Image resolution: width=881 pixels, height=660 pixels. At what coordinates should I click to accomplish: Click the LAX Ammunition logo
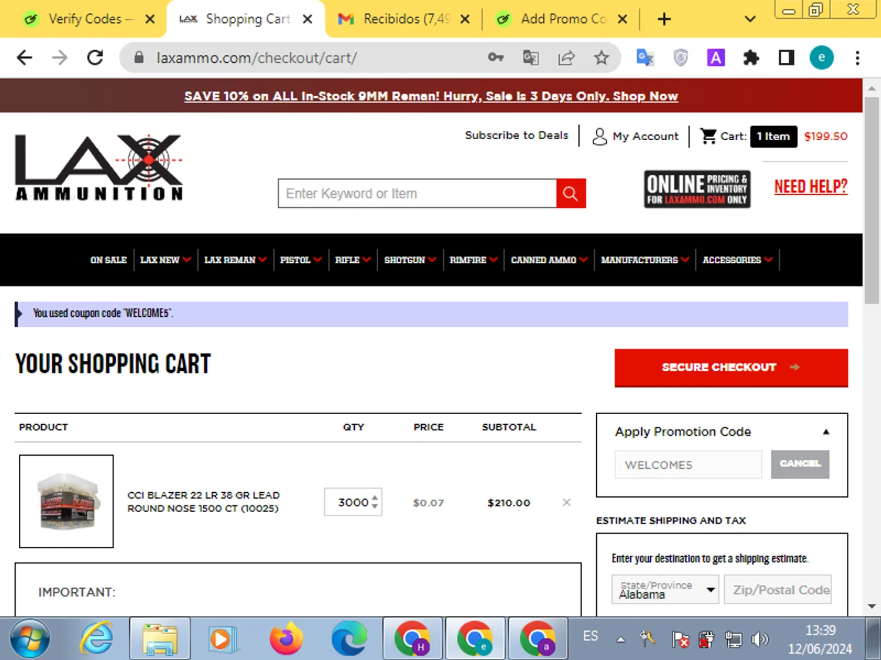(x=99, y=168)
